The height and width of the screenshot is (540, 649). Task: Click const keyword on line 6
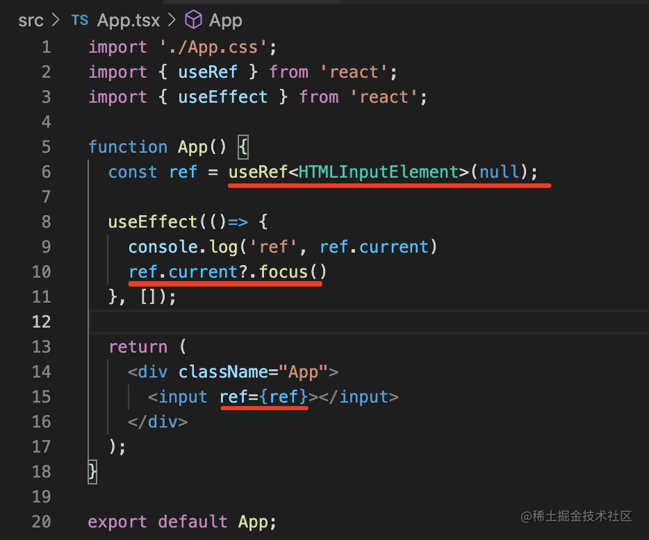click(133, 172)
